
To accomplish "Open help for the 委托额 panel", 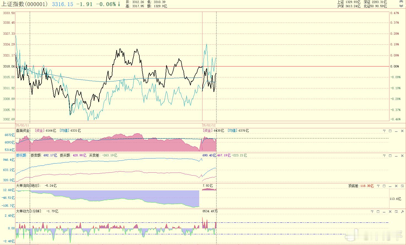I will pyautogui.click(x=384, y=156).
